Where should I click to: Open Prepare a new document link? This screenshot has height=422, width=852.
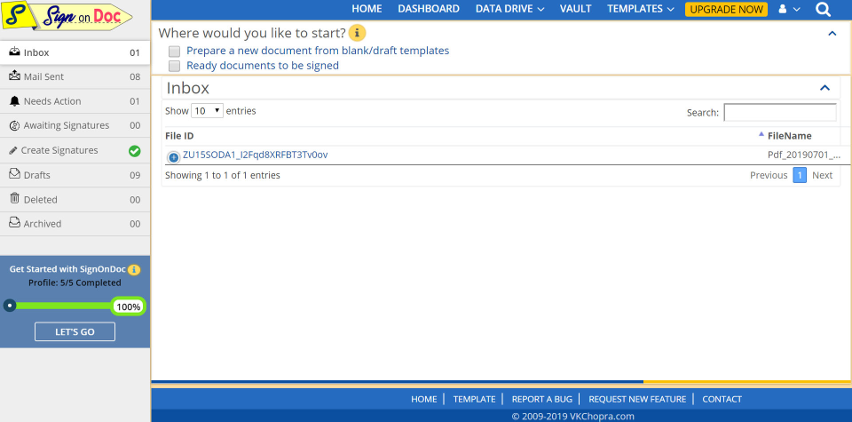[318, 51]
